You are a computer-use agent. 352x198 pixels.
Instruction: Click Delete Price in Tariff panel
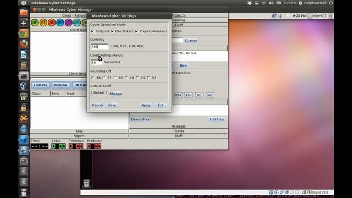141,119
